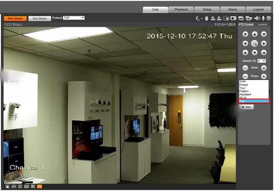The height and width of the screenshot is (191, 274).
Task: Click the video record camcorder icon
Action: coord(249,18)
